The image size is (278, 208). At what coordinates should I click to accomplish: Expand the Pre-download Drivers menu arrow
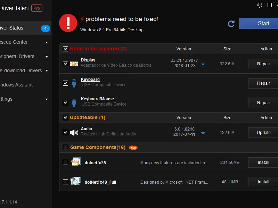[x=47, y=71]
